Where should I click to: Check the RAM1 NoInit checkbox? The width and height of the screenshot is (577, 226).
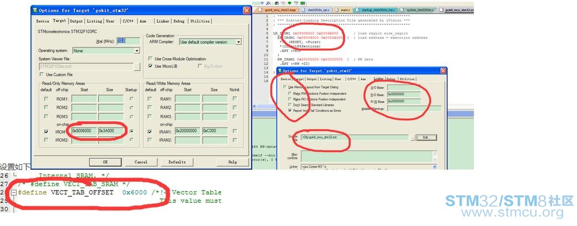pos(235,99)
